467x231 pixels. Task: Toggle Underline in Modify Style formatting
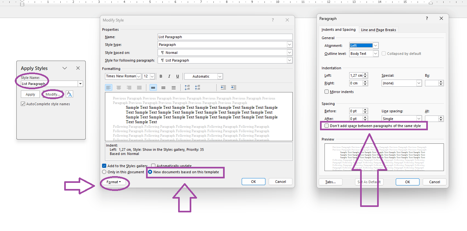[x=177, y=76]
